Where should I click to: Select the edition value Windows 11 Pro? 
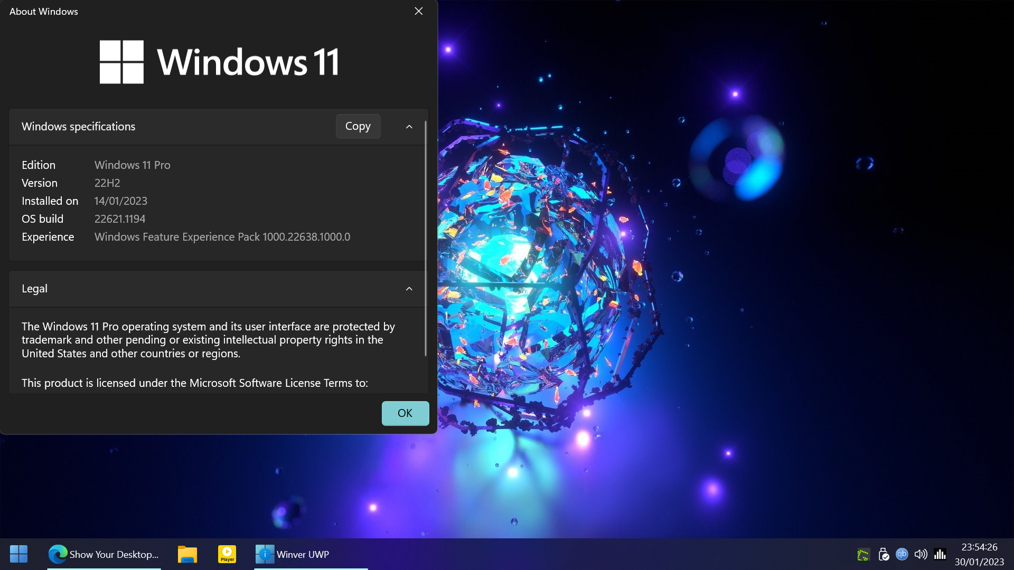133,165
